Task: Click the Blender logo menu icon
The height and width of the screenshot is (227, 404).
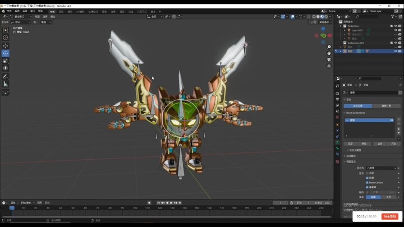Action: click(x=3, y=11)
